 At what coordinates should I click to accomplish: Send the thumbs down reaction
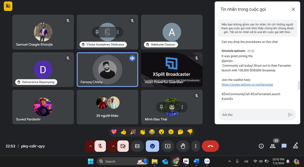click(190, 132)
